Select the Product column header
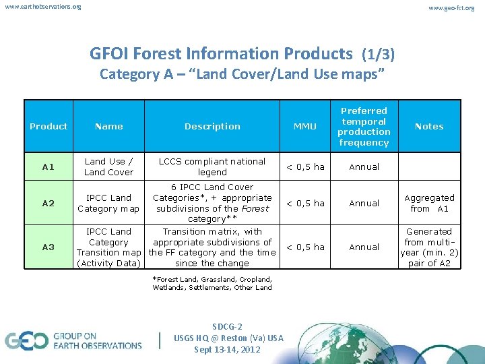Screen dimensions: 485x364 [48, 126]
